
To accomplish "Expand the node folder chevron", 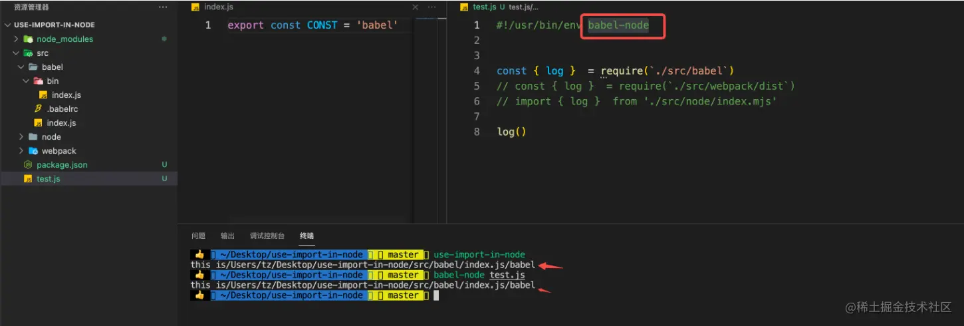I will pyautogui.click(x=22, y=137).
